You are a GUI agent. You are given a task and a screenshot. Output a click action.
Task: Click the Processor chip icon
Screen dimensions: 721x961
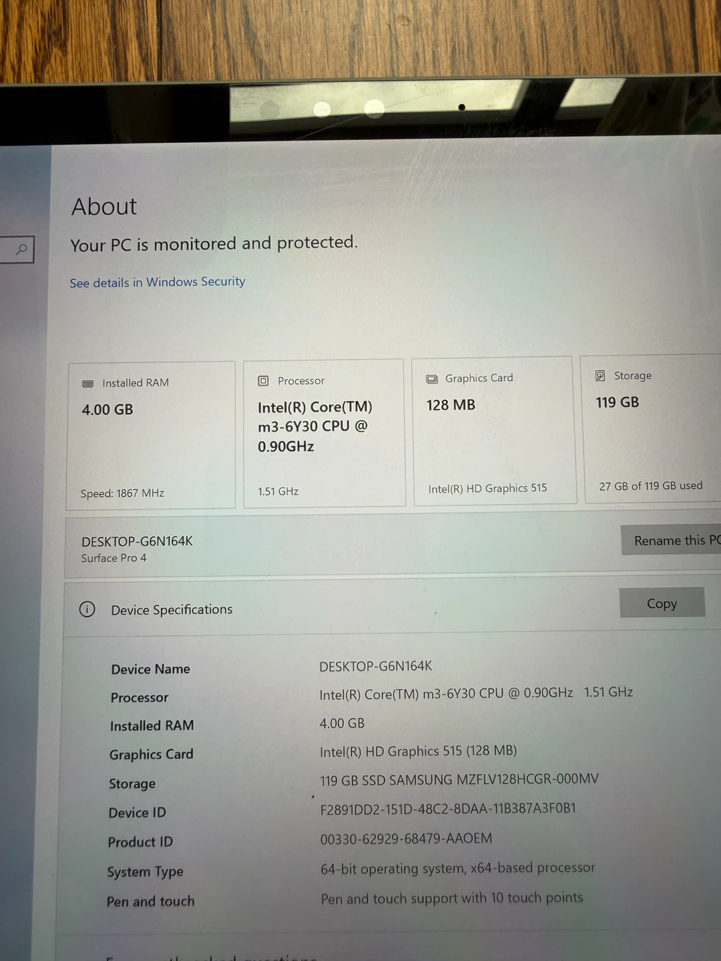click(263, 381)
